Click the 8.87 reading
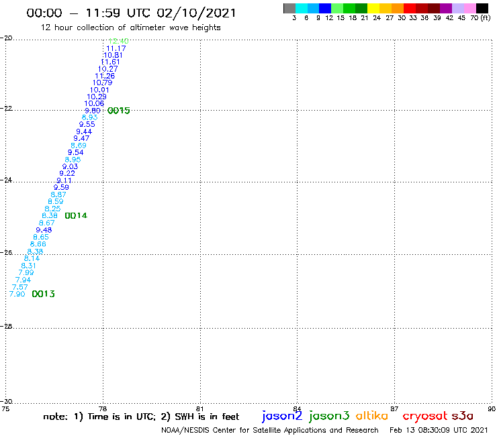The width and height of the screenshot is (497, 436). [58, 195]
